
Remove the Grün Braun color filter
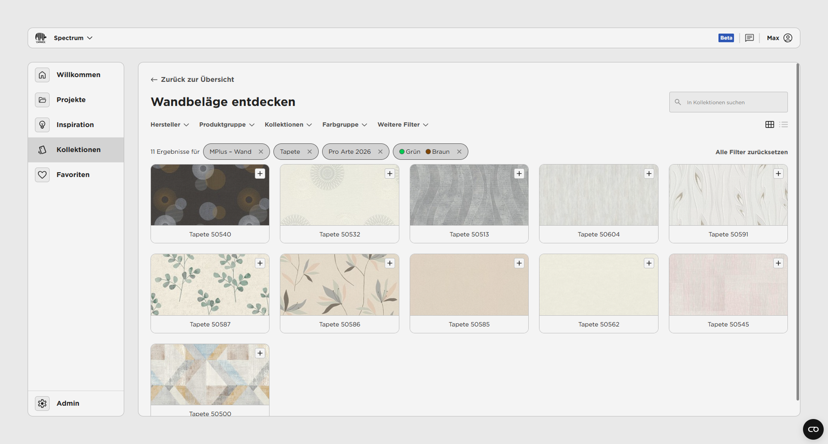tap(459, 152)
